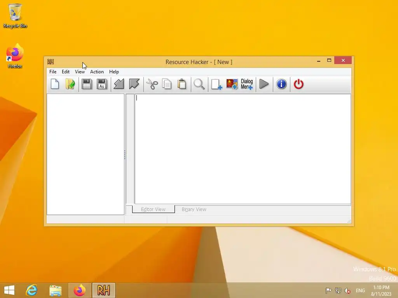Maximize the Resource Hacker window
This screenshot has height=298, width=398.
tap(329, 60)
